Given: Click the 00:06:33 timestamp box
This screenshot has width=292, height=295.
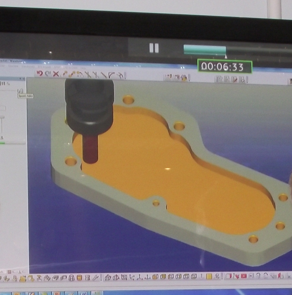Looking at the screenshot, I should coord(225,67).
